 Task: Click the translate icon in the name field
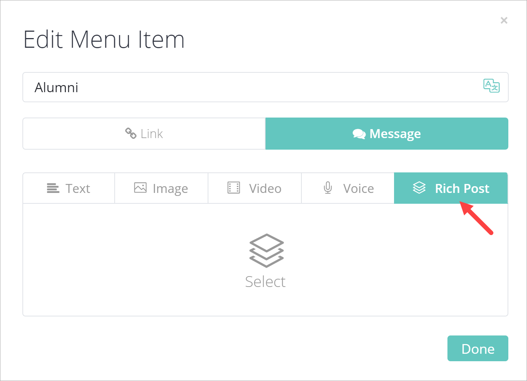pos(491,86)
